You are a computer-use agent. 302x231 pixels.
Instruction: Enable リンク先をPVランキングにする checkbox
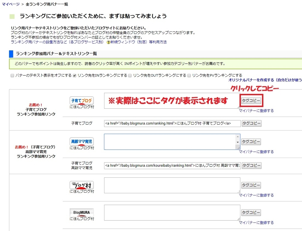click(x=189, y=75)
